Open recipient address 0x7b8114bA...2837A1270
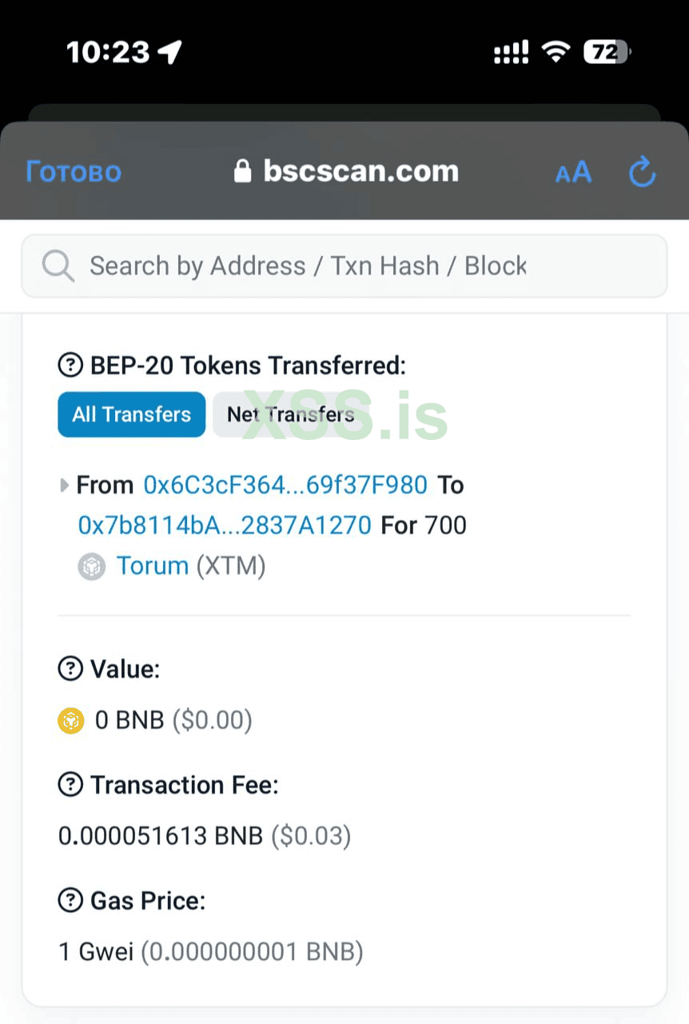The width and height of the screenshot is (689, 1024). [225, 525]
